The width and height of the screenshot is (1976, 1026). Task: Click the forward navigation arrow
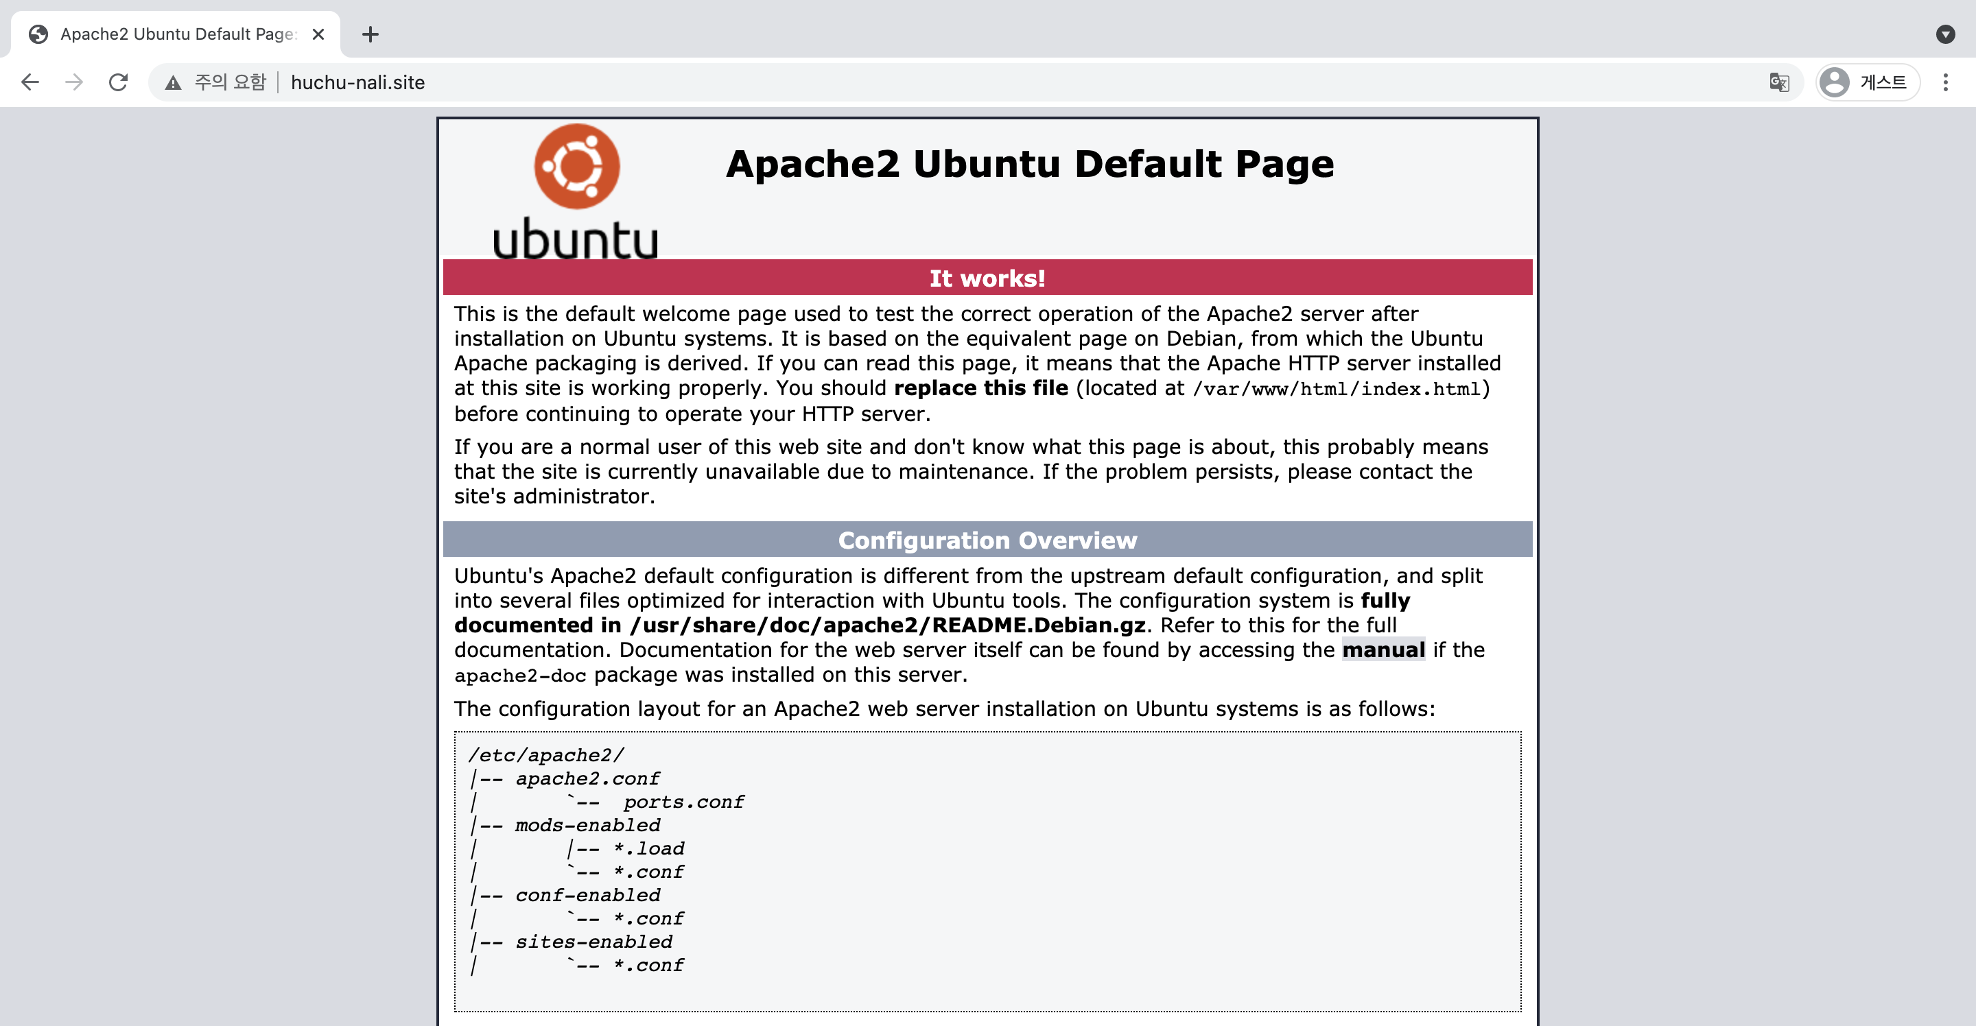(x=73, y=82)
